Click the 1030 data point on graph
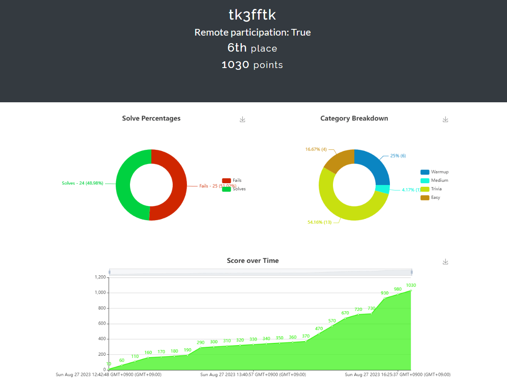507x386 pixels. coord(411,291)
